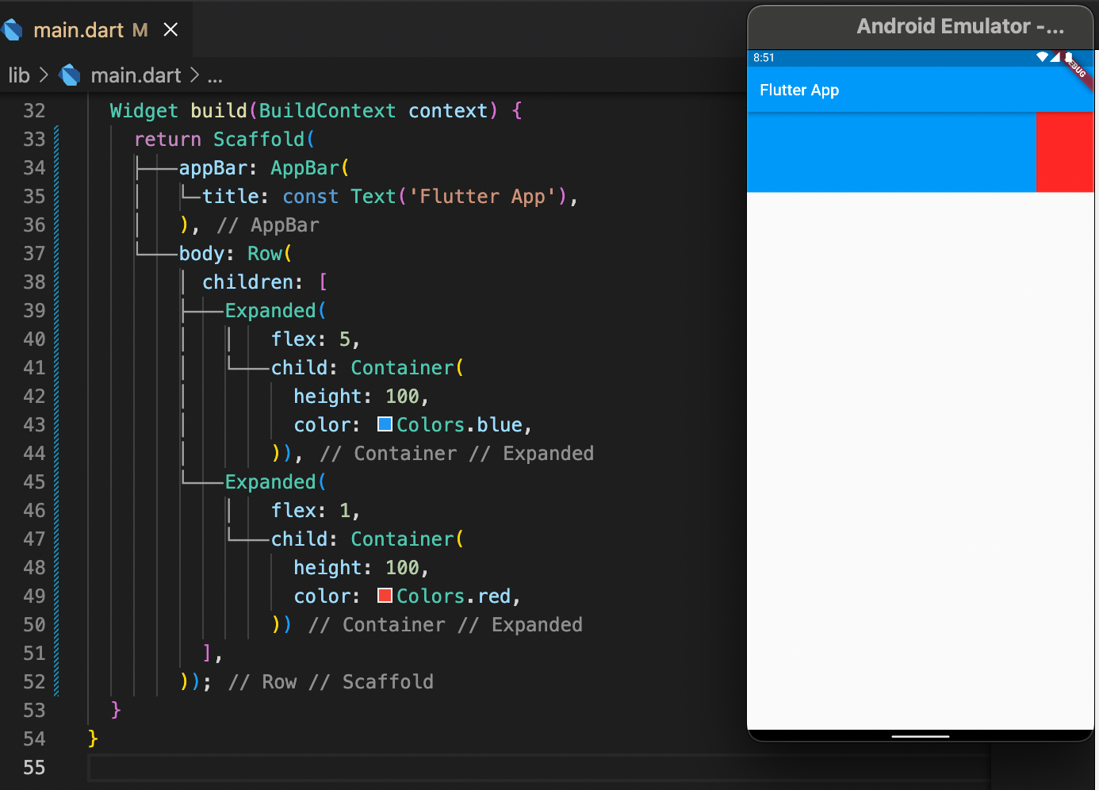Click line number 32 in the gutter
Screen dimensions: 1099x790
coord(34,111)
